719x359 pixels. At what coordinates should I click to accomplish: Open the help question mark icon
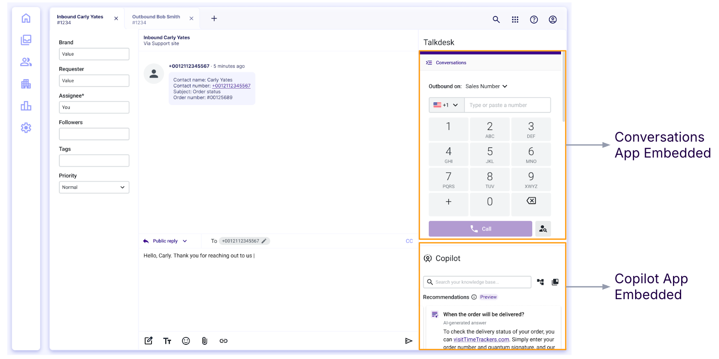(534, 19)
